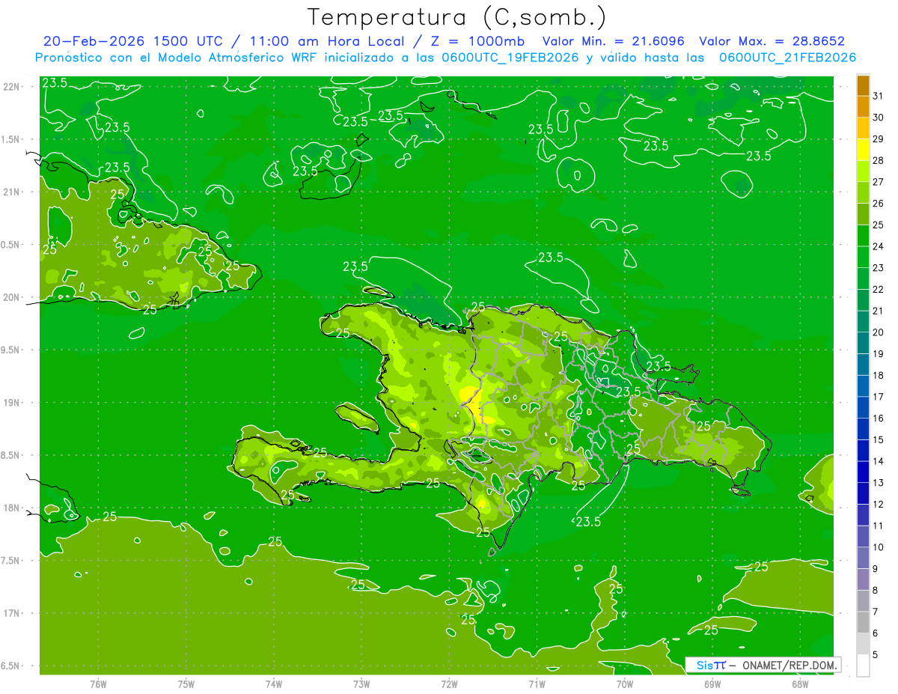Click the 17N latitude axis label

click(x=11, y=613)
